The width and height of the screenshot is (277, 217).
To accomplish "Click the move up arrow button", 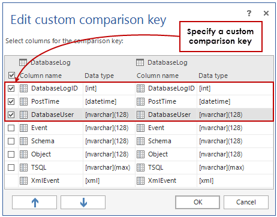I will (34, 202).
